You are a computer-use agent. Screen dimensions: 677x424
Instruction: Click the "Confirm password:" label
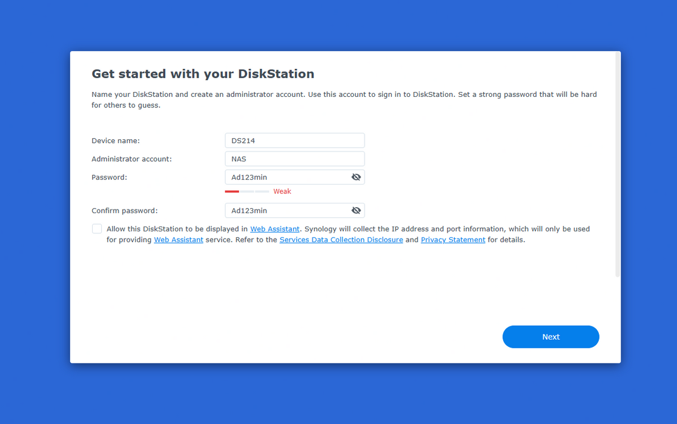[x=124, y=211]
